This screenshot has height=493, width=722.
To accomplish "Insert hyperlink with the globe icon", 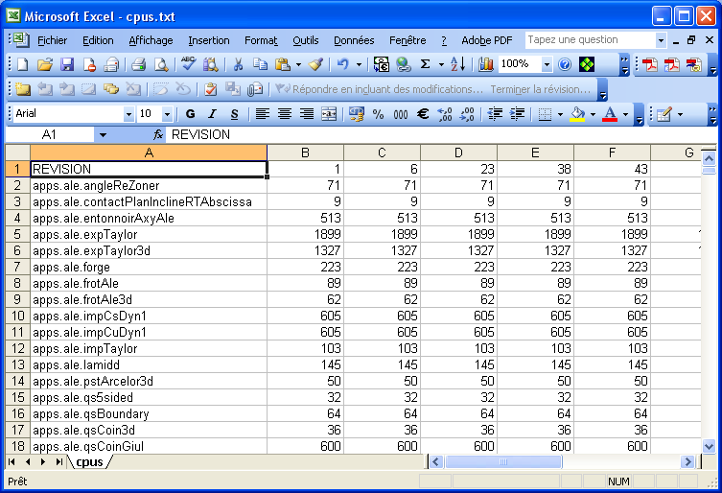I will pos(404,64).
